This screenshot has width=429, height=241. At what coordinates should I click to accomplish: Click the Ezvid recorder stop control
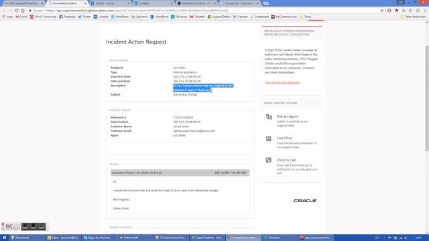[33, 226]
